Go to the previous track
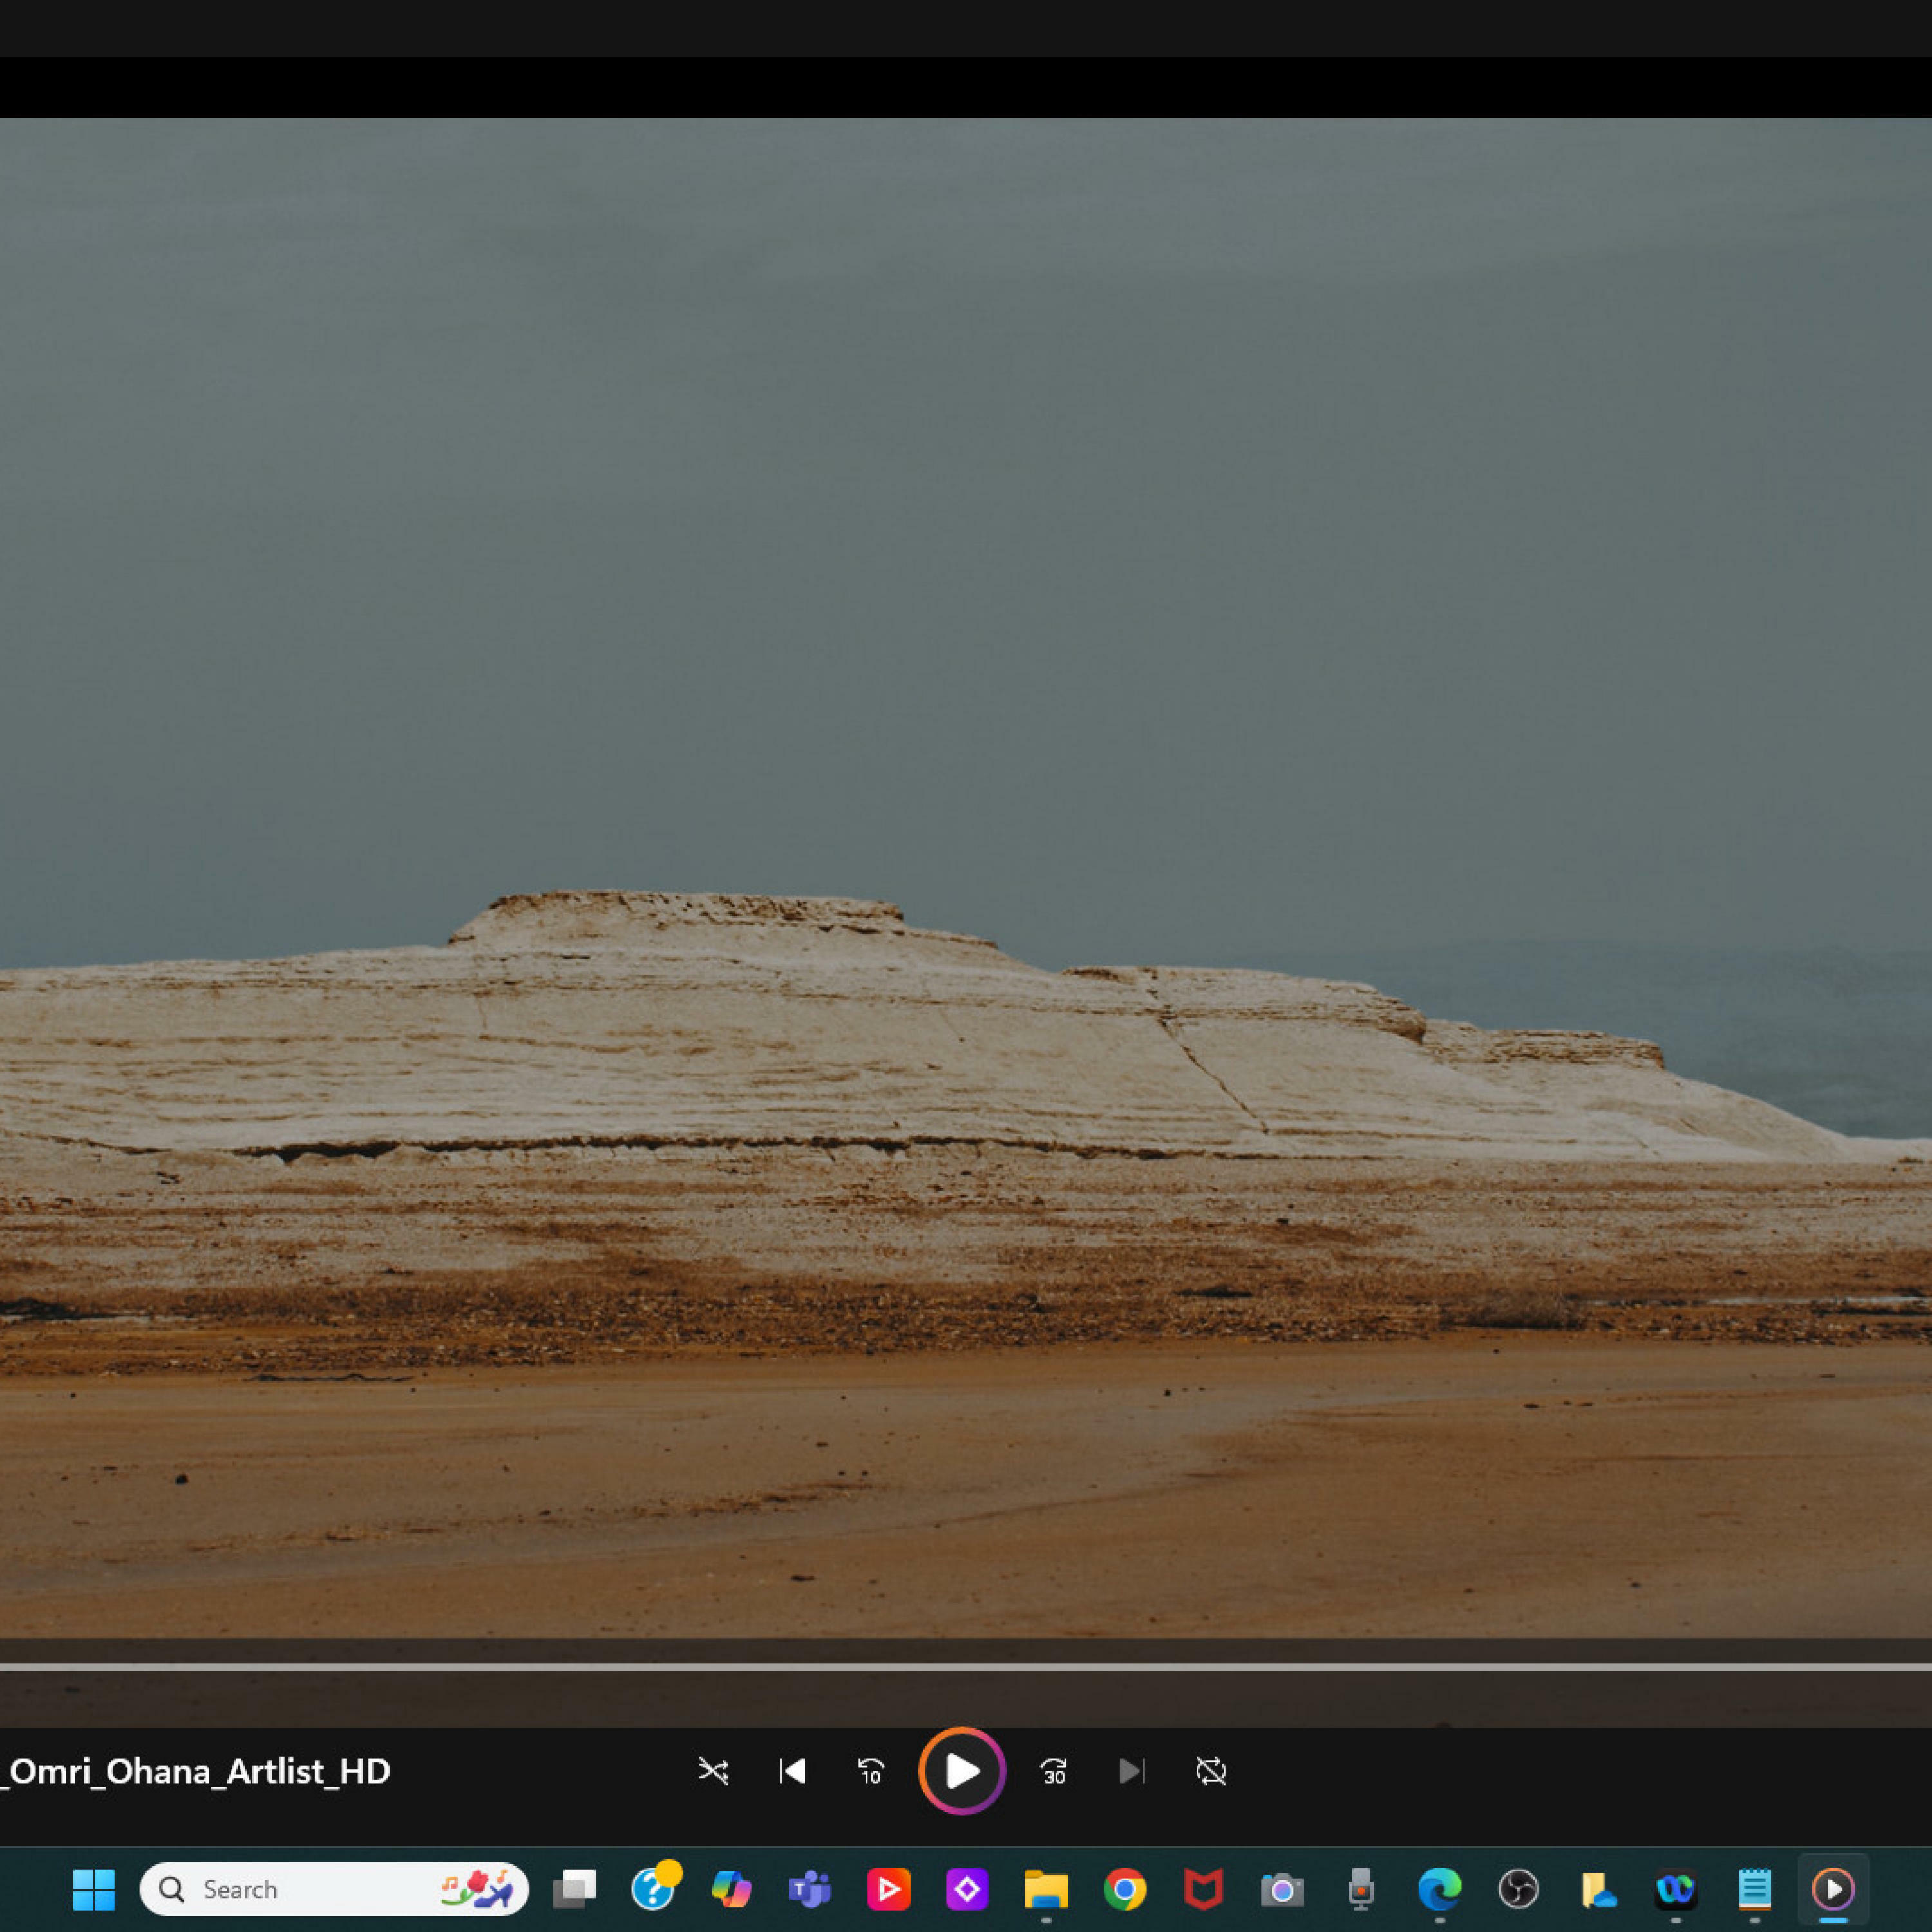Viewport: 1932px width, 1932px height. tap(792, 1771)
